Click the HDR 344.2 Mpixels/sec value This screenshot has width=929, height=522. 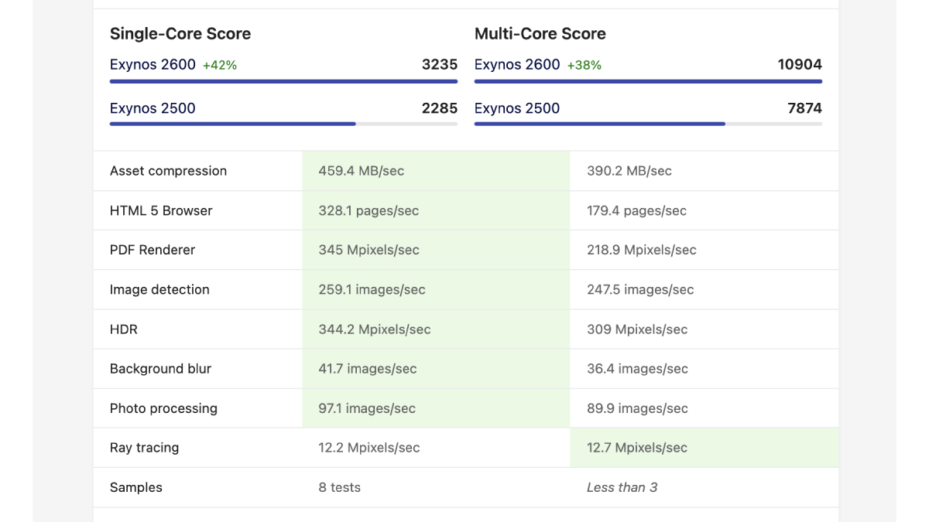pos(375,329)
